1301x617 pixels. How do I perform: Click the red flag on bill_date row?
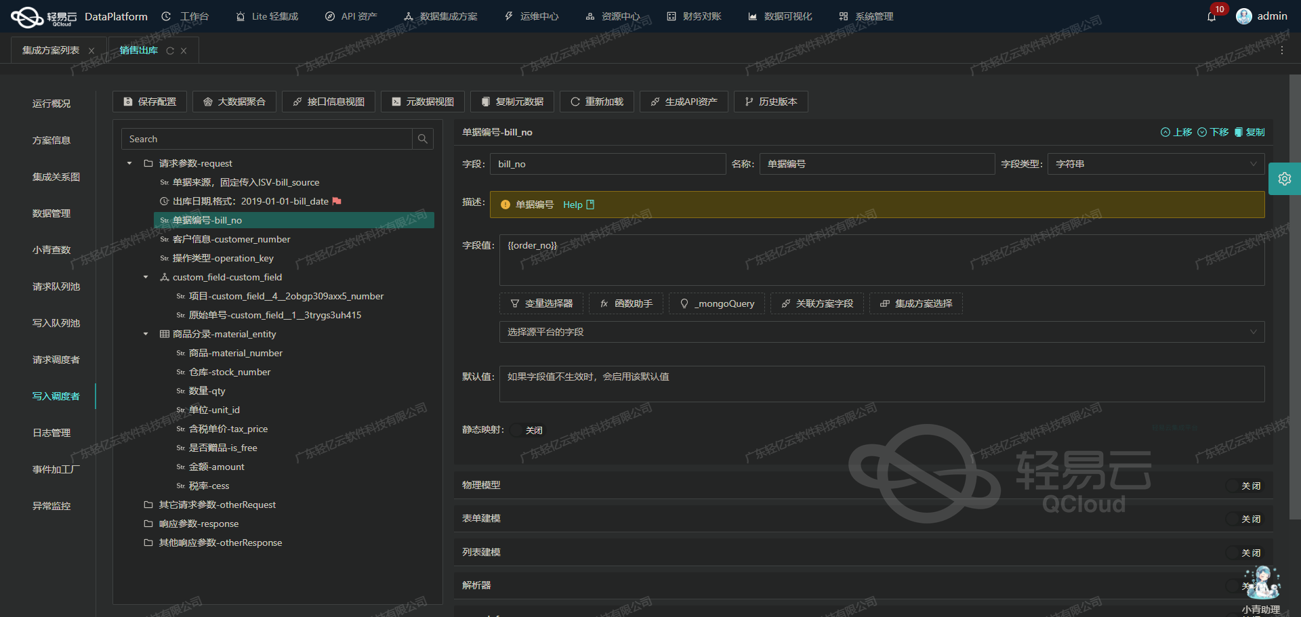[337, 201]
